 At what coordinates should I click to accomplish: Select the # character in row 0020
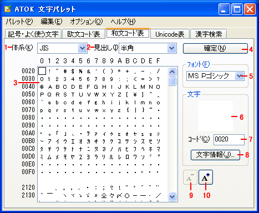pos(65,71)
